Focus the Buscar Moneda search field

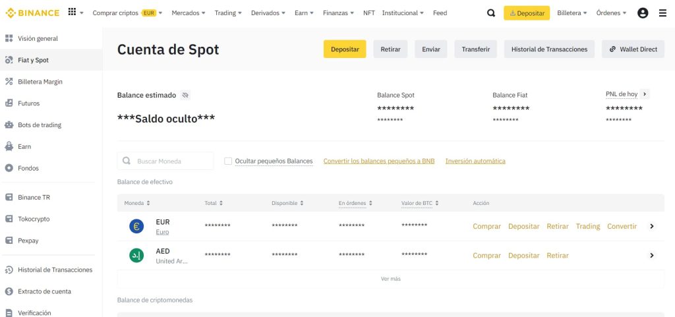click(165, 161)
